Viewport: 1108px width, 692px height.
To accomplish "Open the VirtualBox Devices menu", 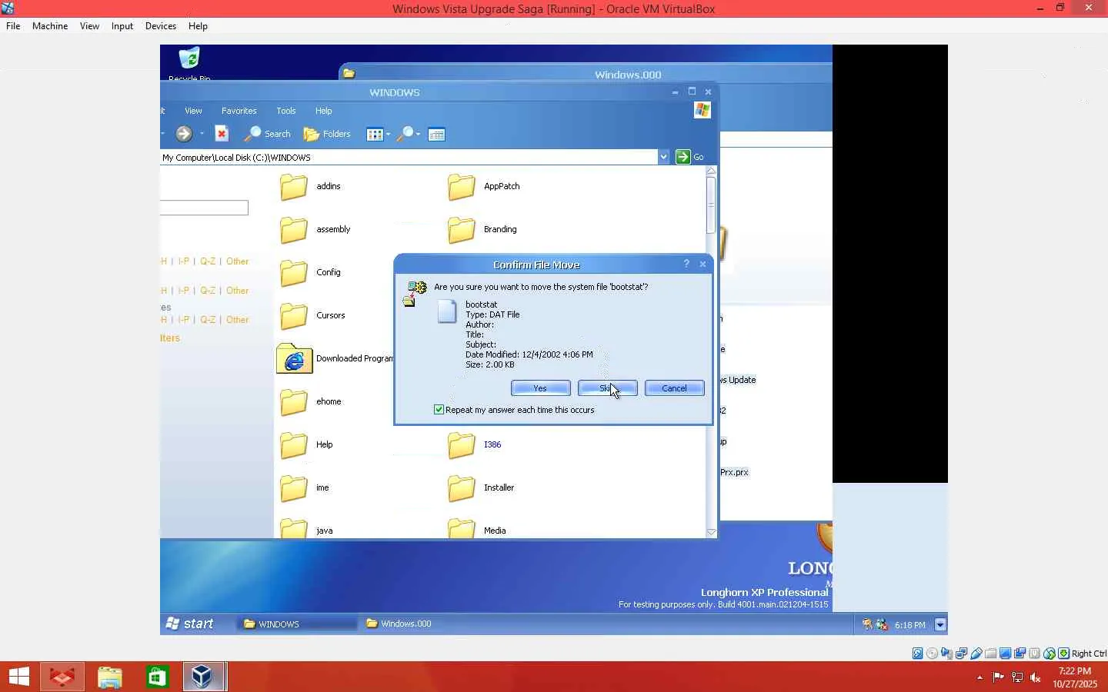I will click(x=161, y=26).
